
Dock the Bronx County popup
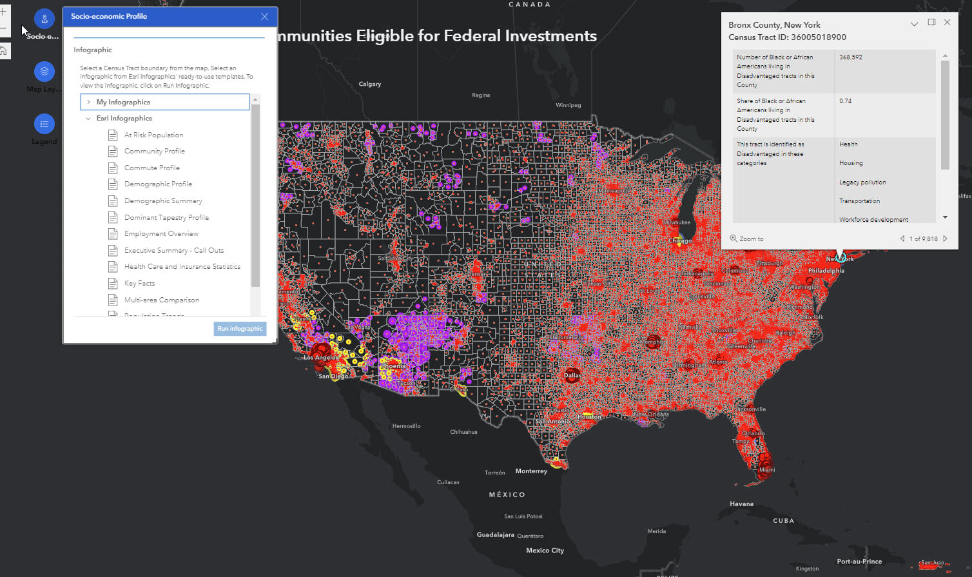click(x=931, y=22)
